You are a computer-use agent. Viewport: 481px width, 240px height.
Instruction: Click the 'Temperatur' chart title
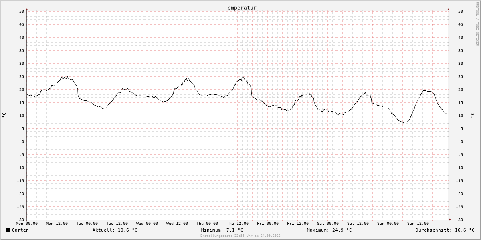click(x=240, y=8)
